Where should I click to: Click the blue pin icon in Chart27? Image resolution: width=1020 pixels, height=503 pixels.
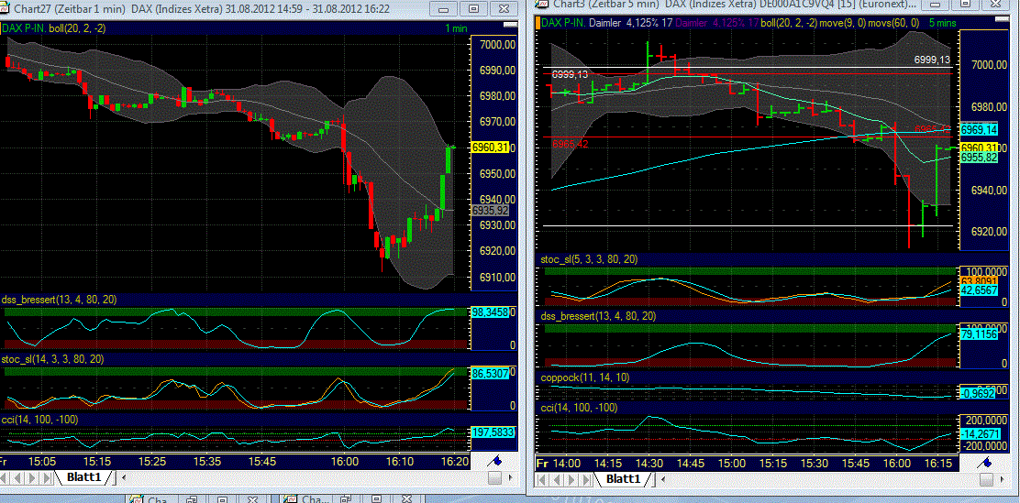(493, 461)
